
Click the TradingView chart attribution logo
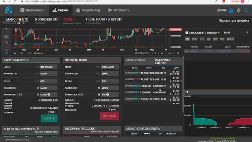(15, 44)
